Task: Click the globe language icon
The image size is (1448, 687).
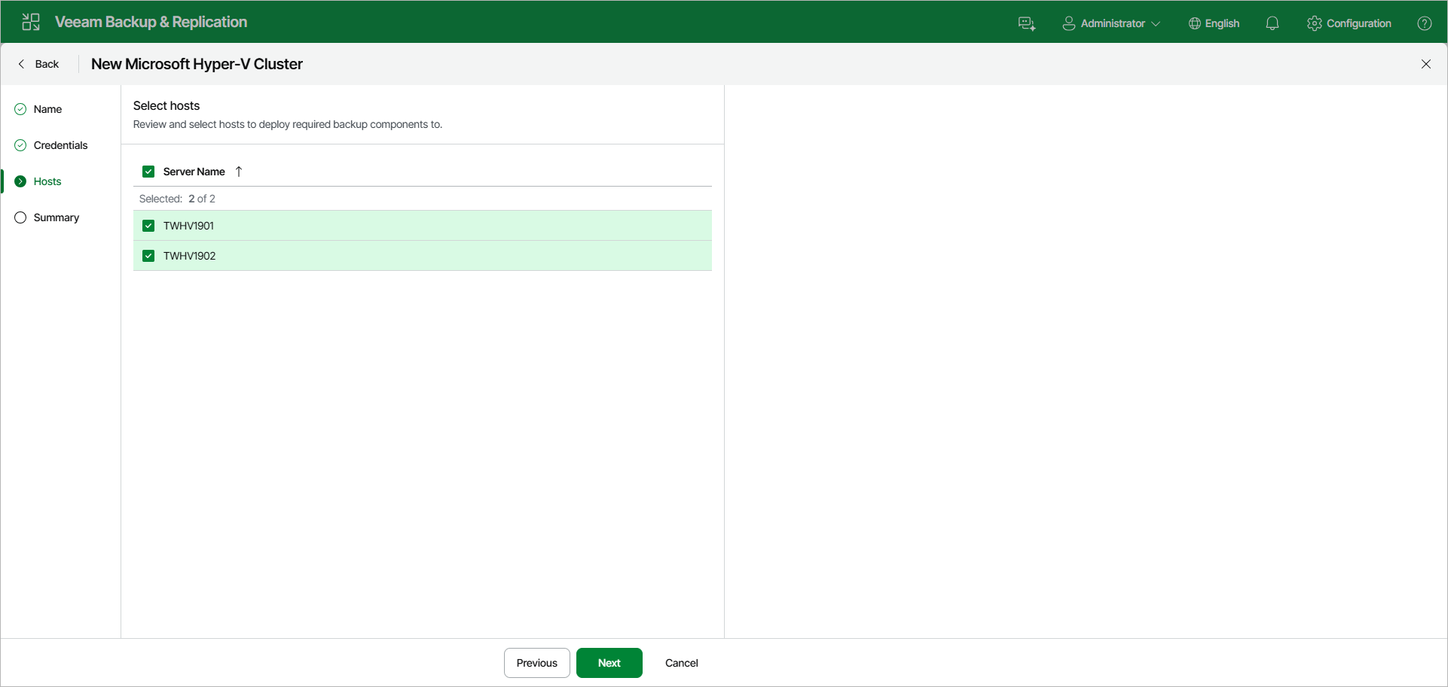Action: tap(1194, 23)
